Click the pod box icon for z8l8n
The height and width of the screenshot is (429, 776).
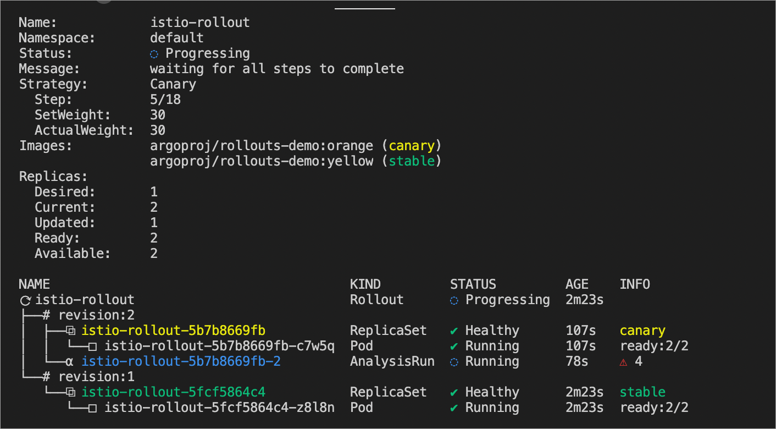click(x=93, y=408)
